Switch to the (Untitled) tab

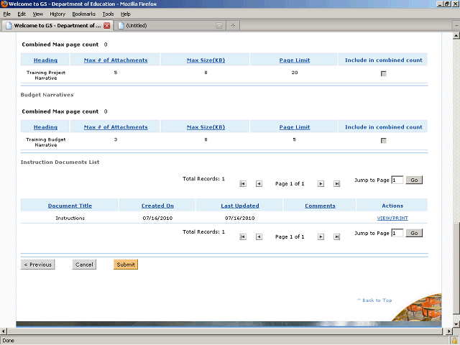click(x=170, y=26)
